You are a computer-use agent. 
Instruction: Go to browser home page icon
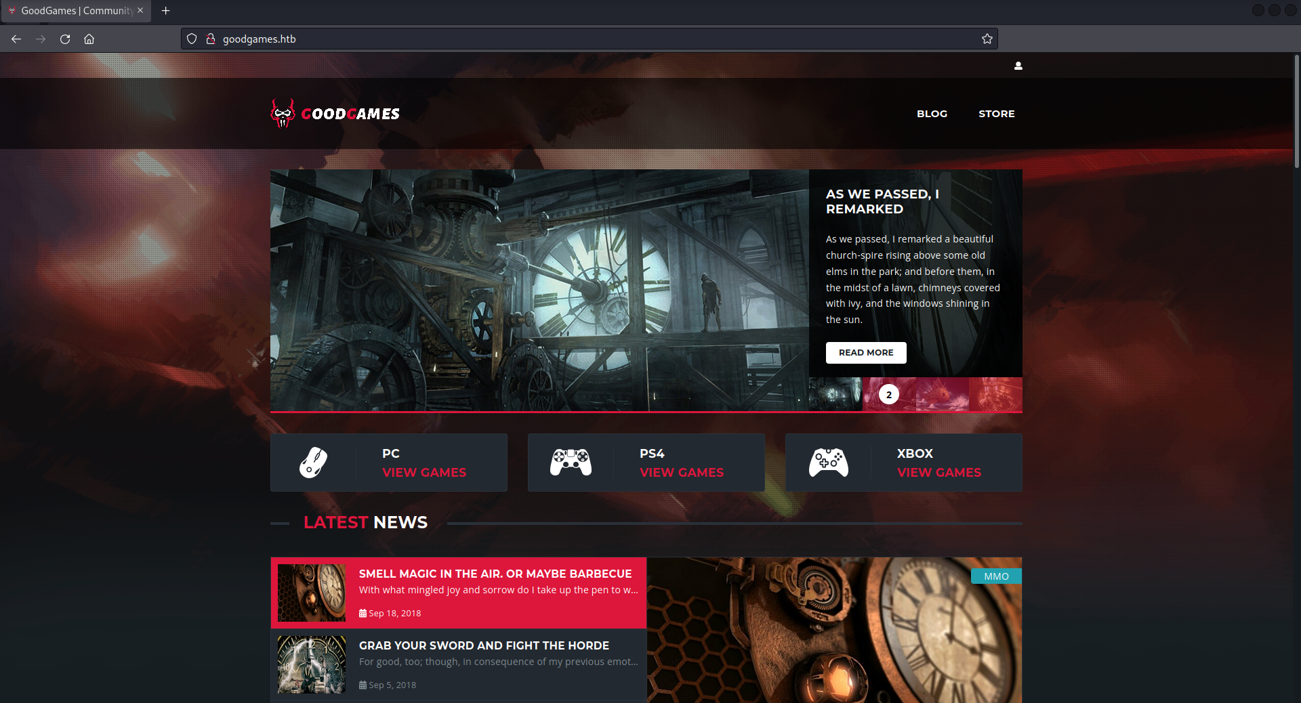[89, 39]
